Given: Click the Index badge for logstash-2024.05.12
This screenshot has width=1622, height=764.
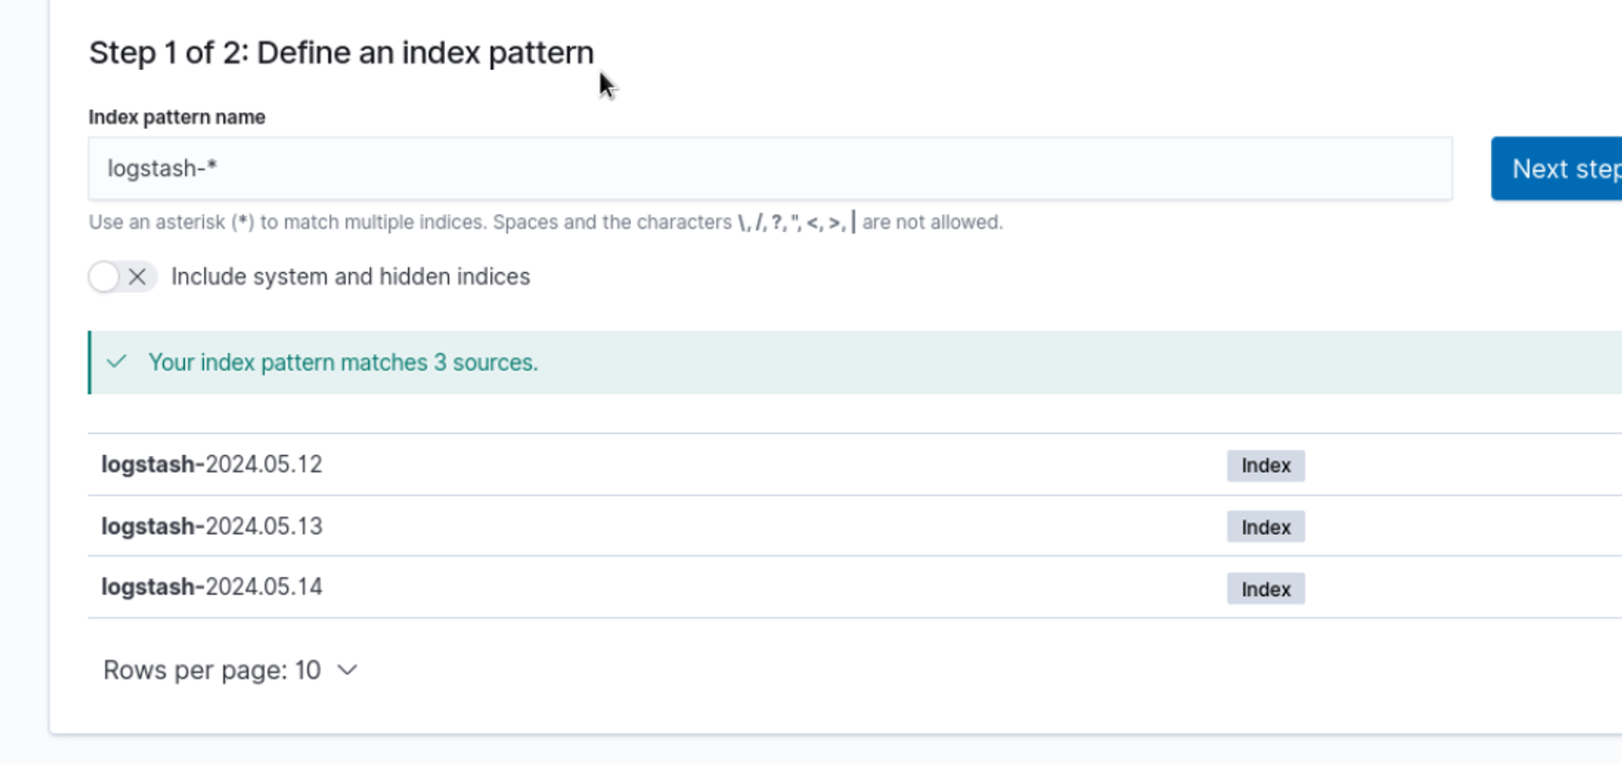Looking at the screenshot, I should 1265,465.
